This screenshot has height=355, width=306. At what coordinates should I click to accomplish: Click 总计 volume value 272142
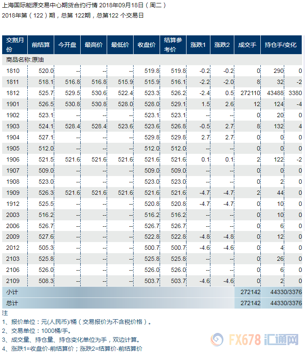coord(250,303)
